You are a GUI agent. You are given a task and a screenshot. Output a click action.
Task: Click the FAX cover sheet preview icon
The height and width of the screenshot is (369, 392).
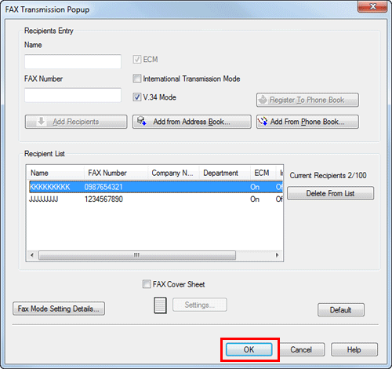[x=160, y=305]
